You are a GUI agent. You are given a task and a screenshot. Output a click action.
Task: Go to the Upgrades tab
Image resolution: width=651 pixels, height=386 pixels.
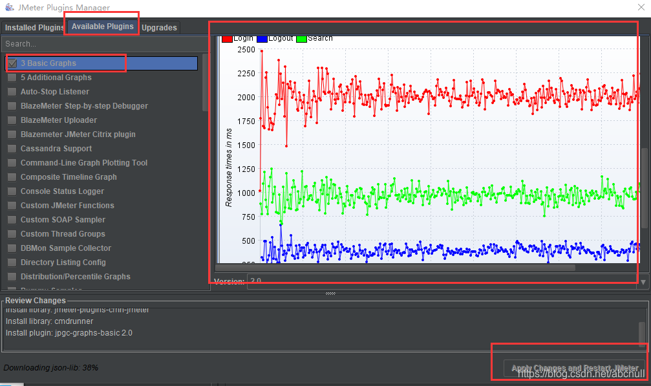159,27
